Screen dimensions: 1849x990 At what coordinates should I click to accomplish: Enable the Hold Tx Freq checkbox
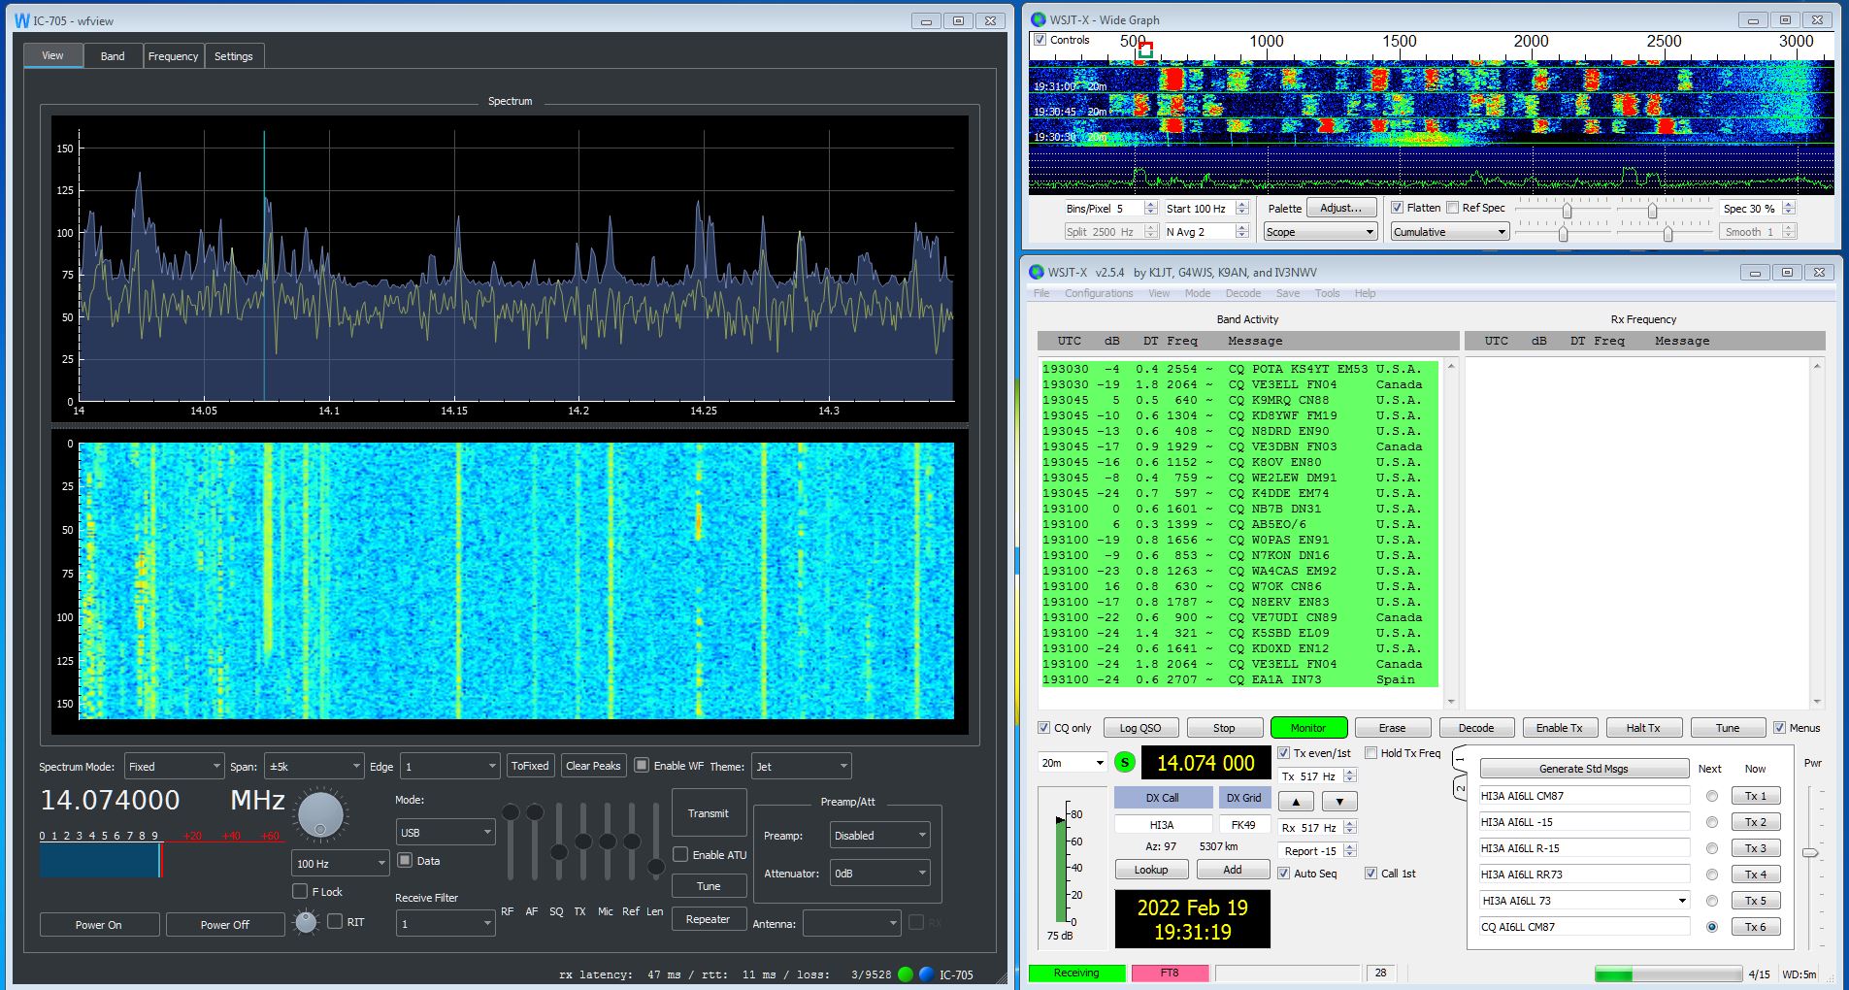click(1371, 753)
